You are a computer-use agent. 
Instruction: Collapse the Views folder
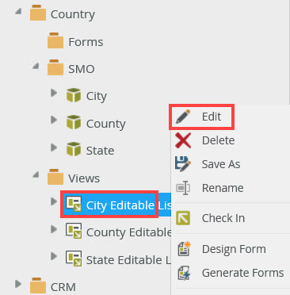pyautogui.click(x=36, y=174)
